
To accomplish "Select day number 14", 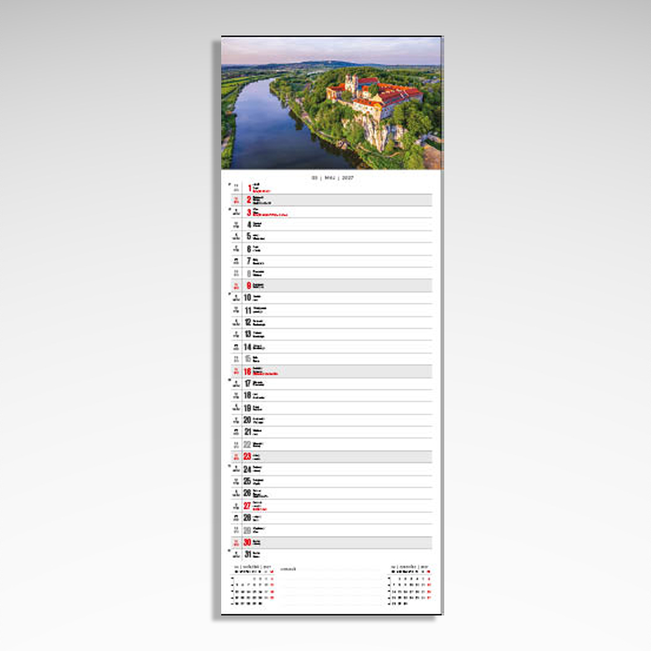I will click(248, 347).
